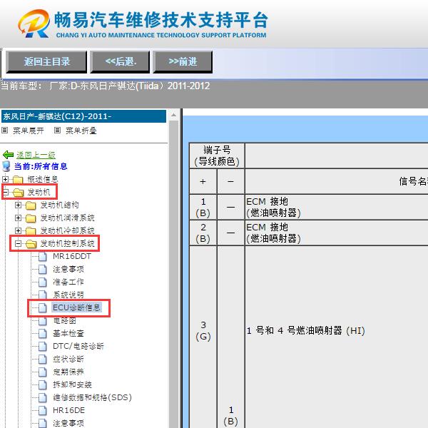The height and width of the screenshot is (428, 428).
Task: Open the 发动机控制系统 tree item
Action: (68, 243)
